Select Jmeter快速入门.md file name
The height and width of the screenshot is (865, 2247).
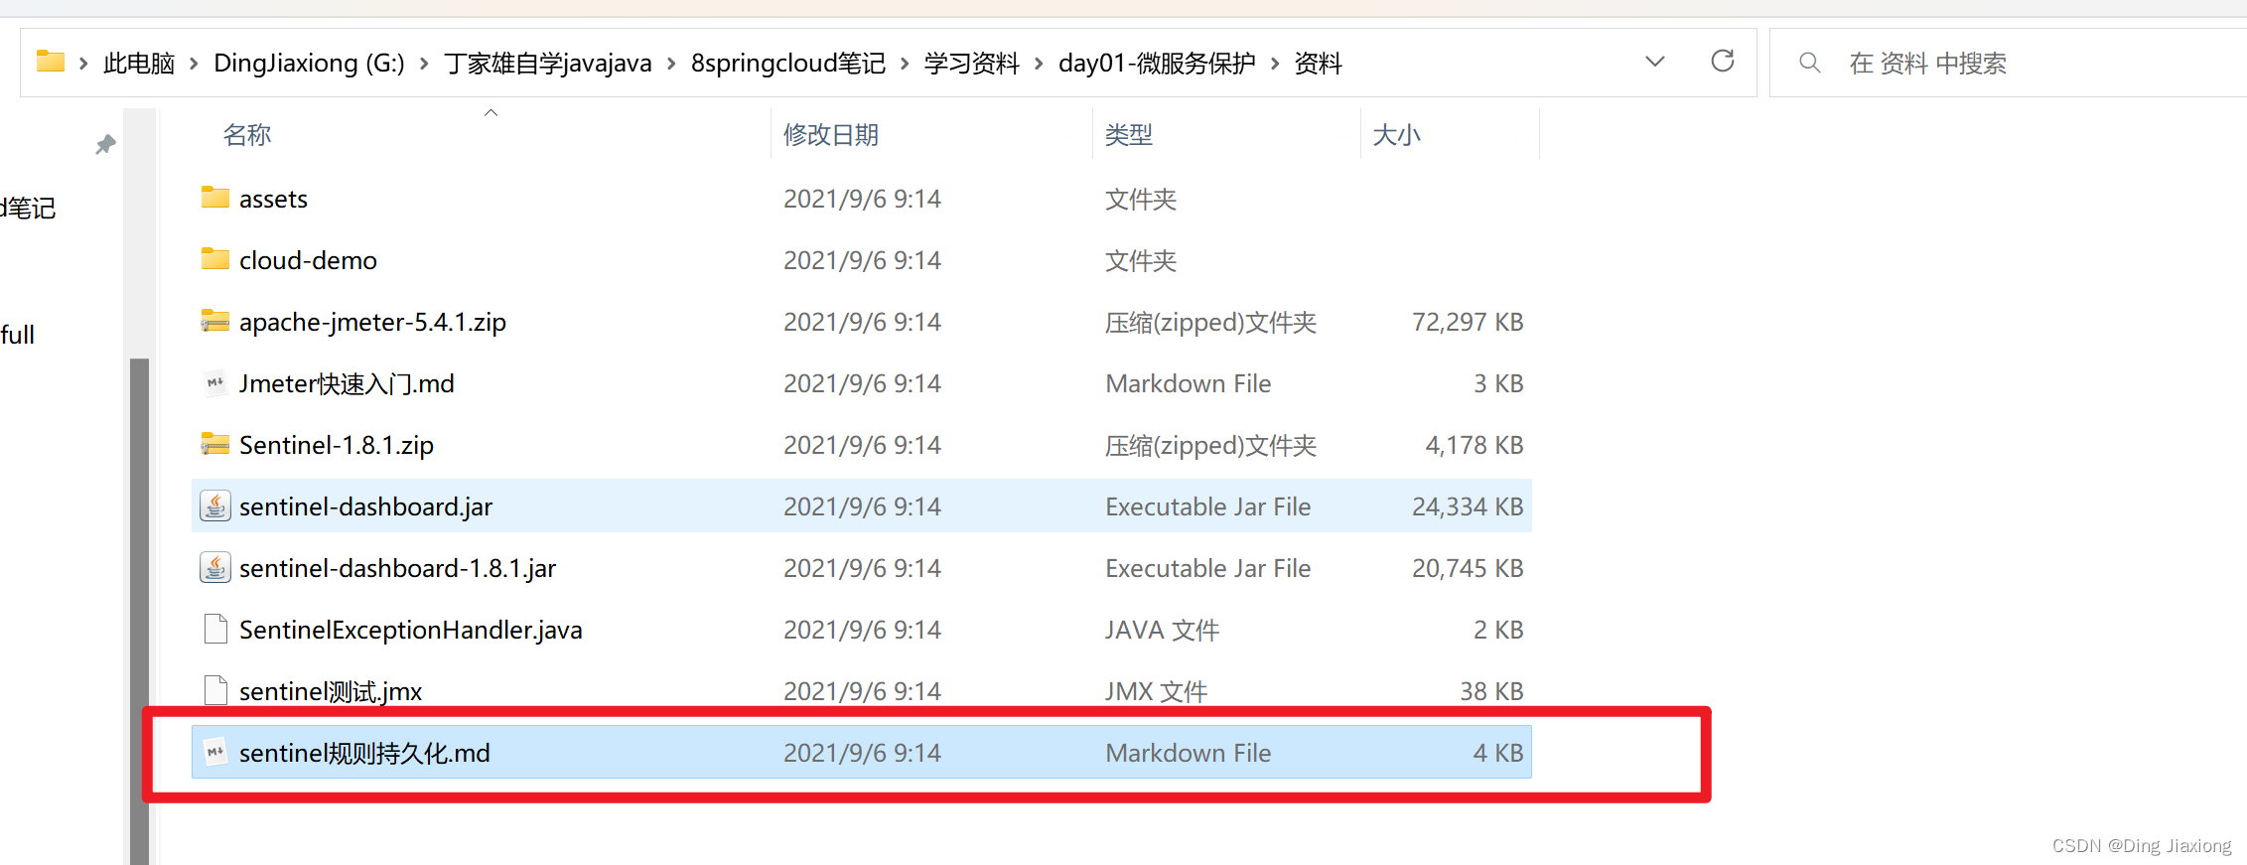(x=347, y=383)
